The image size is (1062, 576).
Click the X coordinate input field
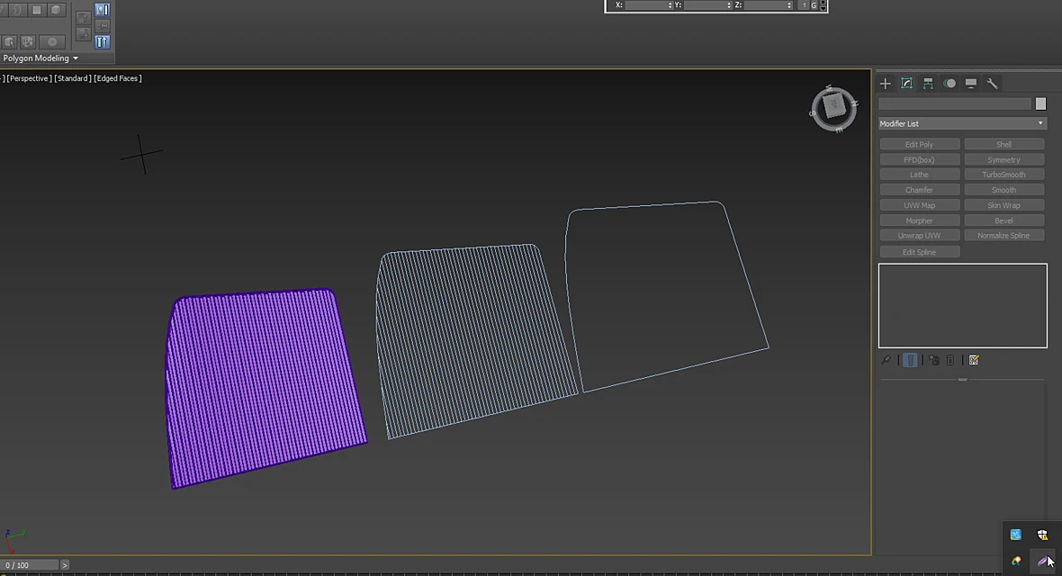645,5
